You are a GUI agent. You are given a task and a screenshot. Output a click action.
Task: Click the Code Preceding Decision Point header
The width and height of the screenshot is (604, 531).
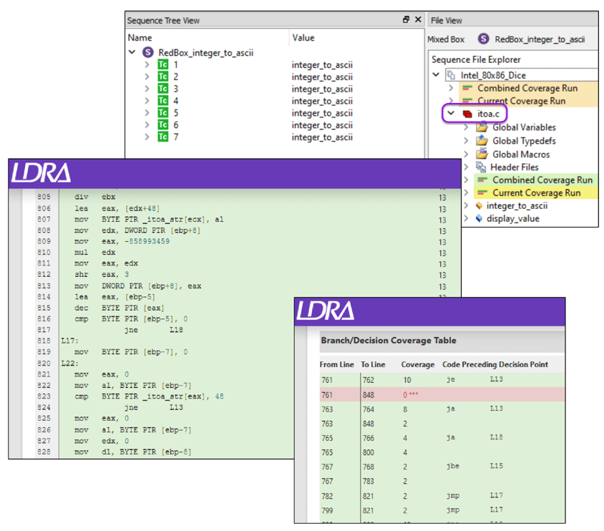(495, 364)
